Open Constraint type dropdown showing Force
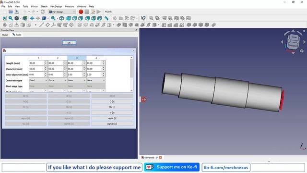This screenshot has height=173, width=307. click(x=58, y=80)
